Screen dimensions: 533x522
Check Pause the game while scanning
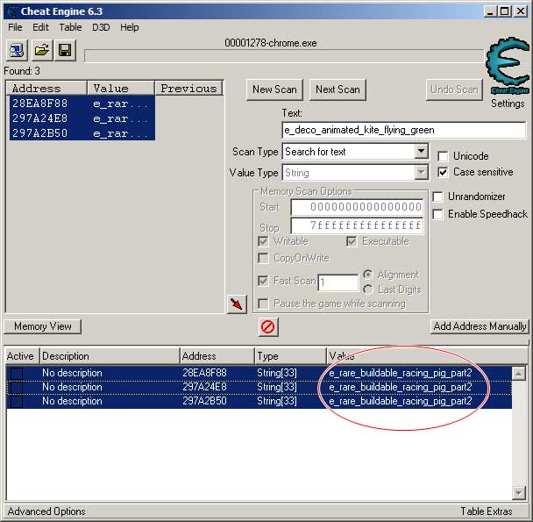(263, 304)
